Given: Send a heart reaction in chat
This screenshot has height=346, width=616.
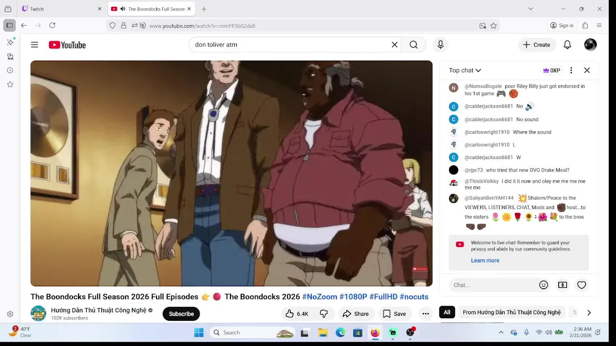Looking at the screenshot, I should tap(582, 285).
